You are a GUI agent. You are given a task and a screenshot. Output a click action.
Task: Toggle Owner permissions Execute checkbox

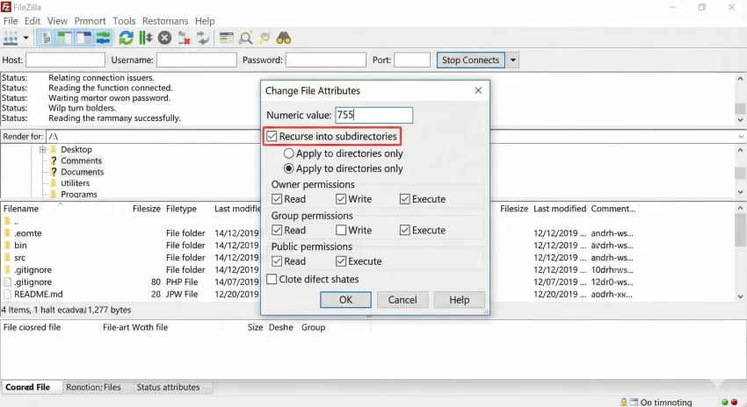tap(404, 199)
